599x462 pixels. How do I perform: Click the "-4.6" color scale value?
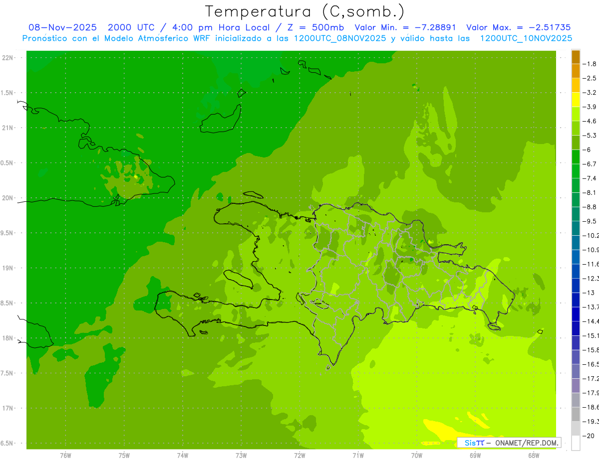click(590, 121)
